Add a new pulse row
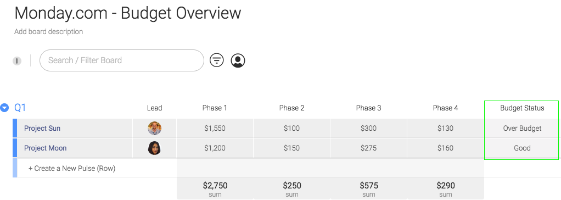This screenshot has width=561, height=200. point(72,168)
